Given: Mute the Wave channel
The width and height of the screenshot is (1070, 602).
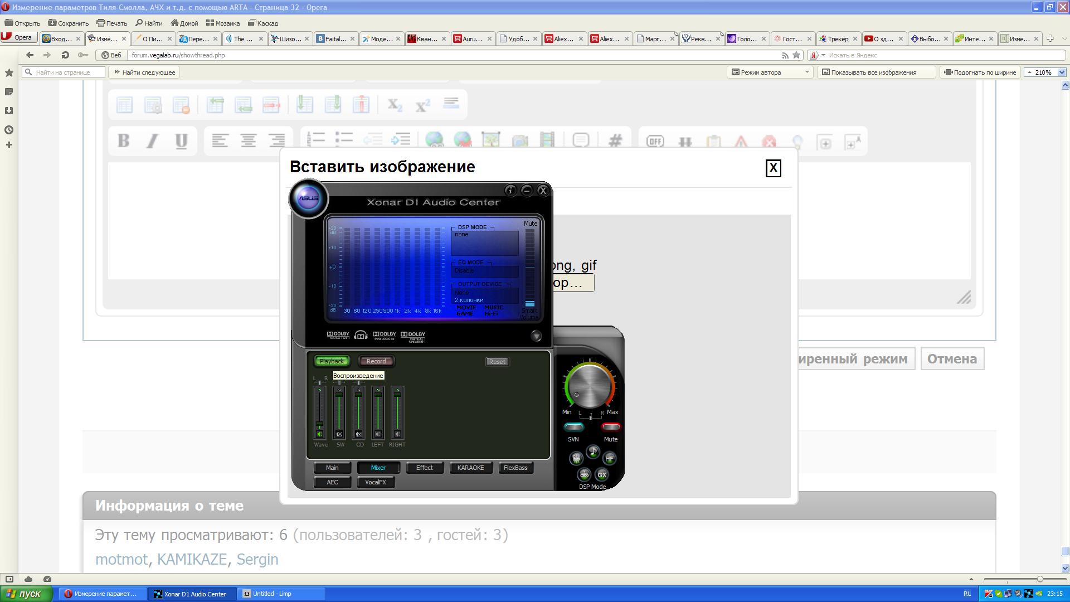Looking at the screenshot, I should [x=319, y=434].
